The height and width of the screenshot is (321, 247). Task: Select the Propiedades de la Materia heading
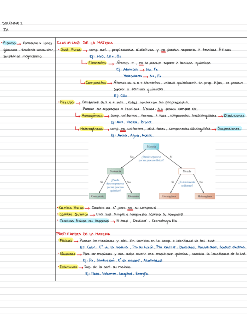[83, 234]
